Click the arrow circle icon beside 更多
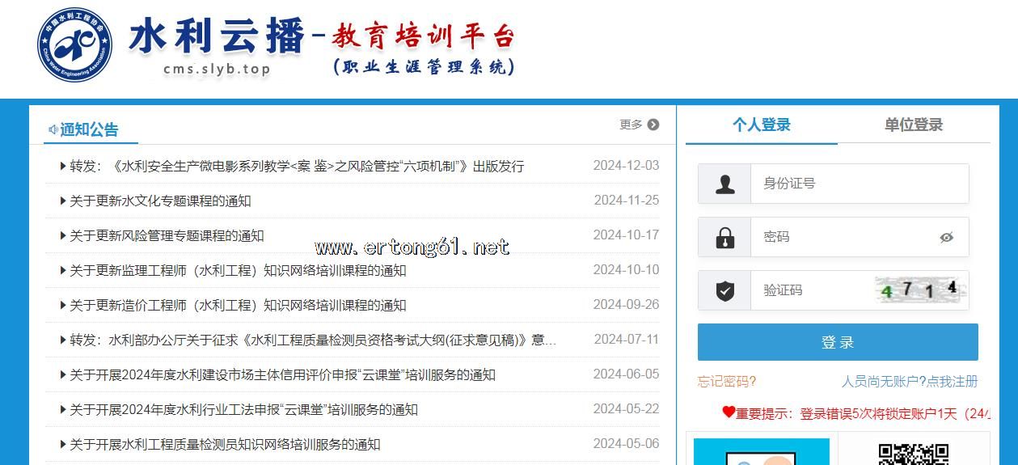 tap(653, 125)
